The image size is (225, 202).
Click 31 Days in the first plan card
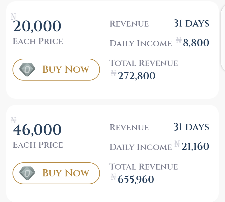(x=191, y=23)
